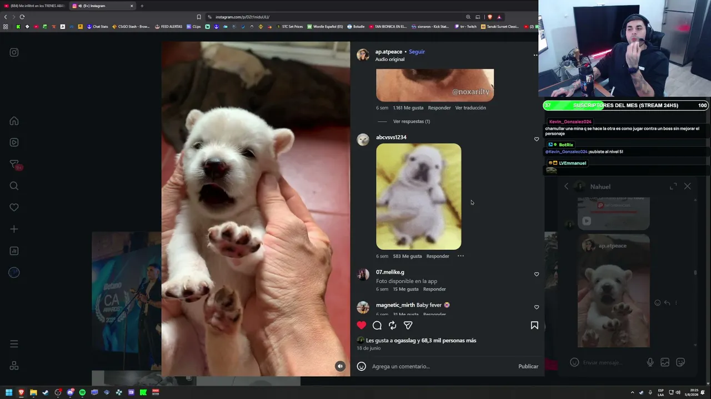Open the '583 Me gusta' likes list

click(408, 256)
